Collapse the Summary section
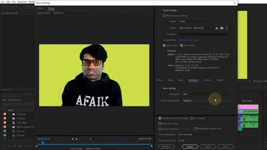267x150 pixels. pos(164,51)
